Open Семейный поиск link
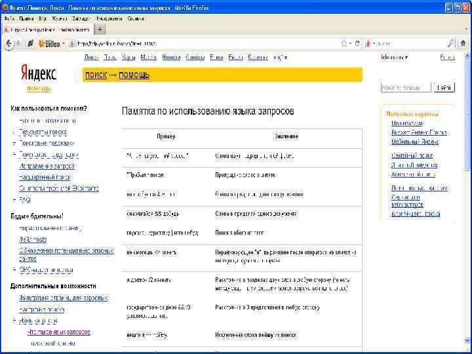The height and width of the screenshot is (354, 472). click(412, 155)
